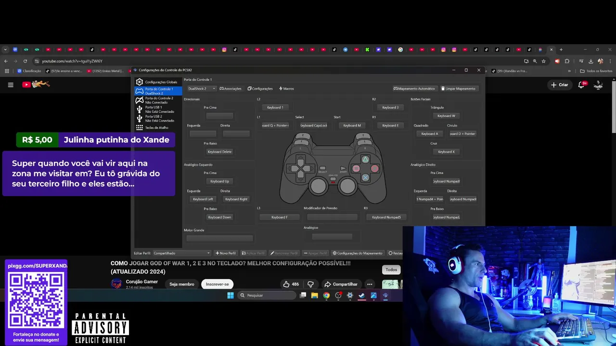The width and height of the screenshot is (616, 346).
Task: Click the empty Direcionais Esquerda binding
Action: [203, 134]
